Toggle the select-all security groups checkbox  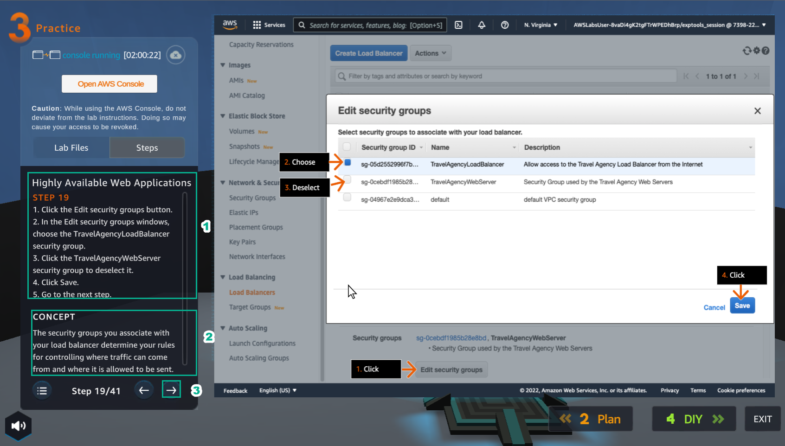[x=347, y=147]
